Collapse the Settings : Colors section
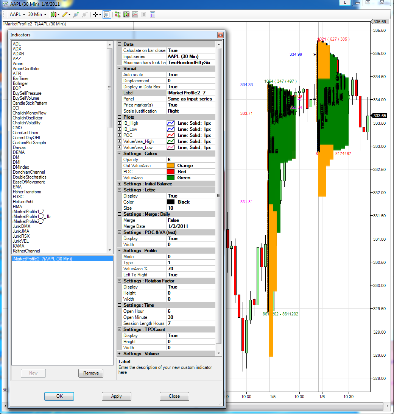The height and width of the screenshot is (414, 394). click(119, 154)
